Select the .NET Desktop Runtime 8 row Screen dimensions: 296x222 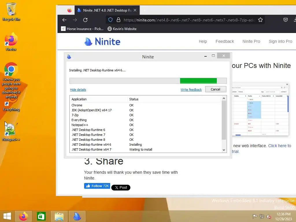pos(146,140)
